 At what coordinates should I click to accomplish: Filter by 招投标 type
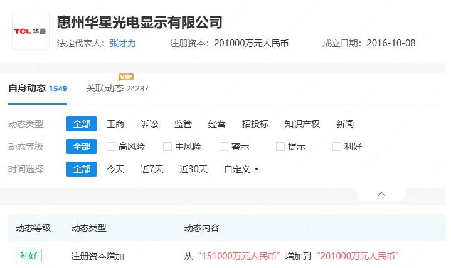click(x=255, y=124)
